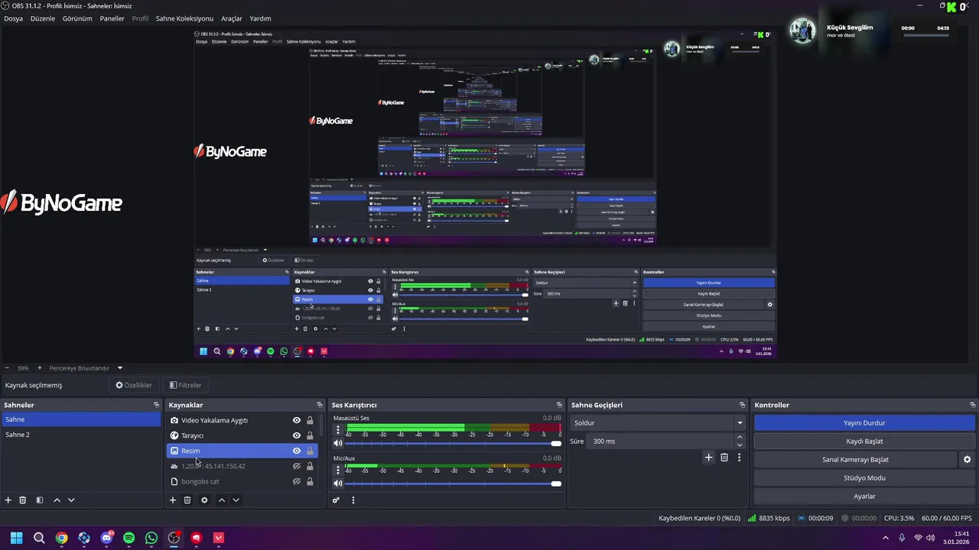Open advanced audio properties gears icon
The height and width of the screenshot is (550, 979).
(x=336, y=500)
